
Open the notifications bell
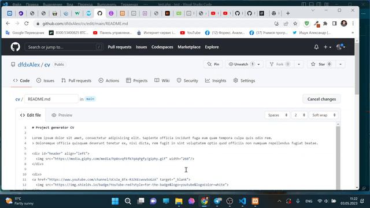point(316,47)
